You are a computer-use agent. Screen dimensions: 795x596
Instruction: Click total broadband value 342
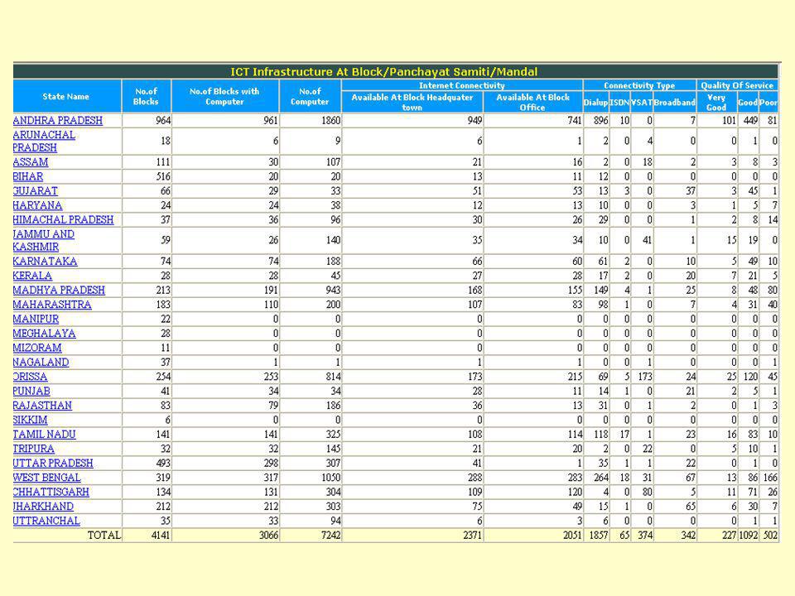point(688,536)
